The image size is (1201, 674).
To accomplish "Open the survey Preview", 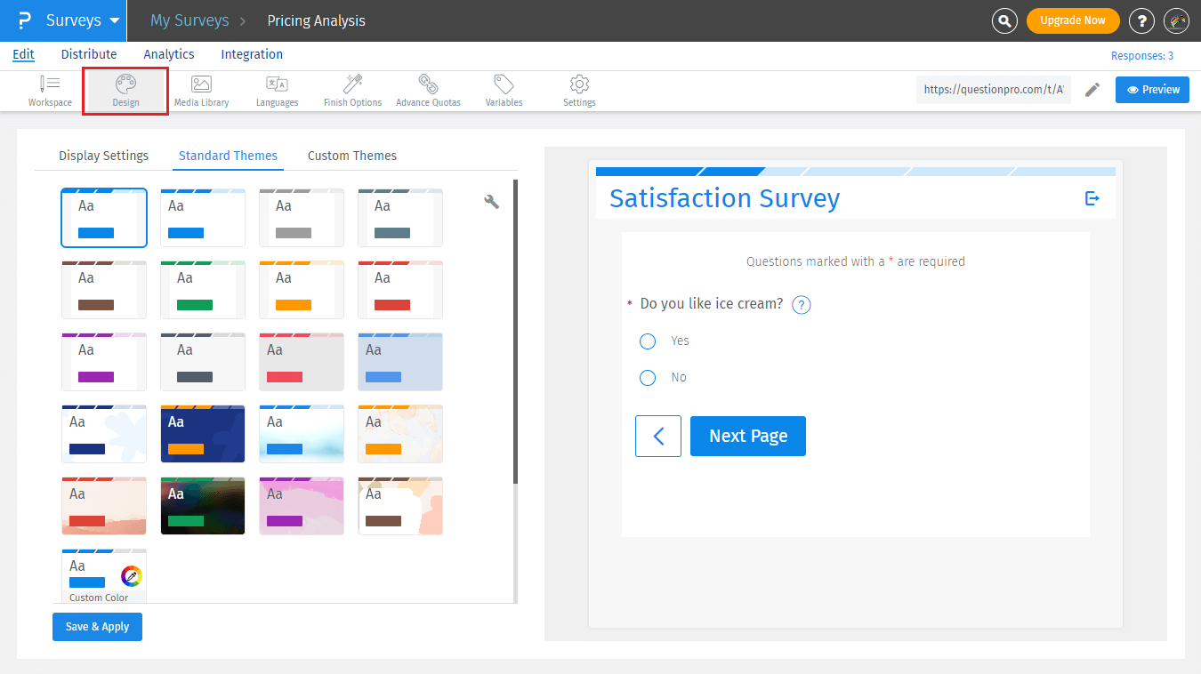I will tap(1152, 89).
